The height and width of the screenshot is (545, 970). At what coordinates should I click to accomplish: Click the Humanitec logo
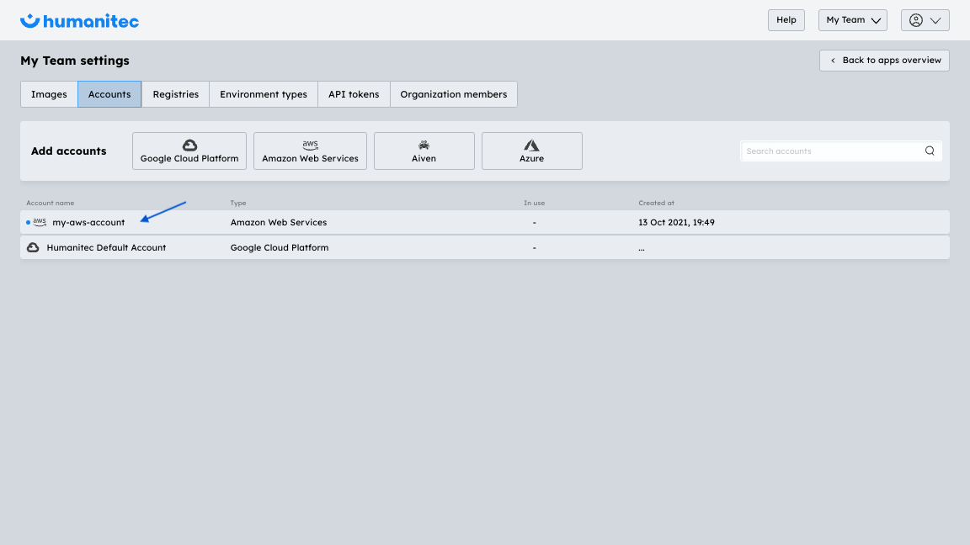click(x=79, y=21)
